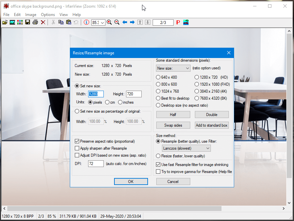Click the Save floppy disk icon
Screen dimensions: 294x221
pos(28,22)
